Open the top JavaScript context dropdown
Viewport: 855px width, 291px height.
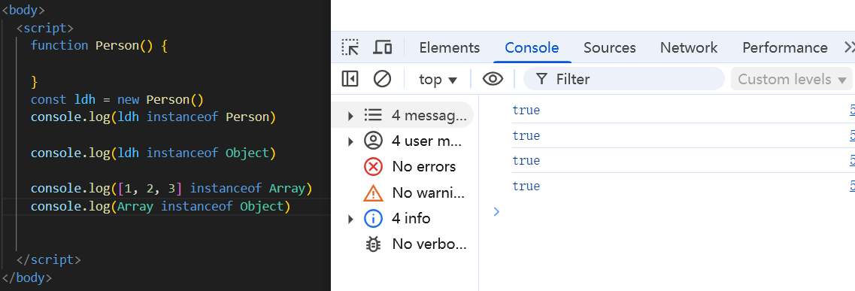click(x=438, y=79)
